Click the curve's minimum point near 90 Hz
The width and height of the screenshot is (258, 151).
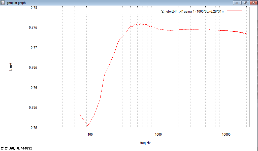click(x=88, y=126)
